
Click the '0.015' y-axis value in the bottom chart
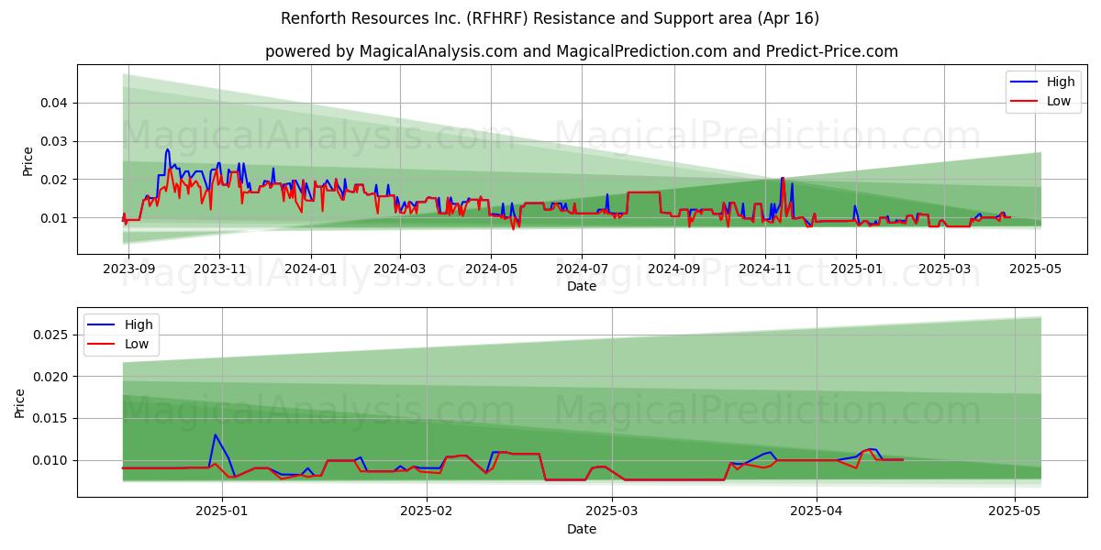pos(50,419)
